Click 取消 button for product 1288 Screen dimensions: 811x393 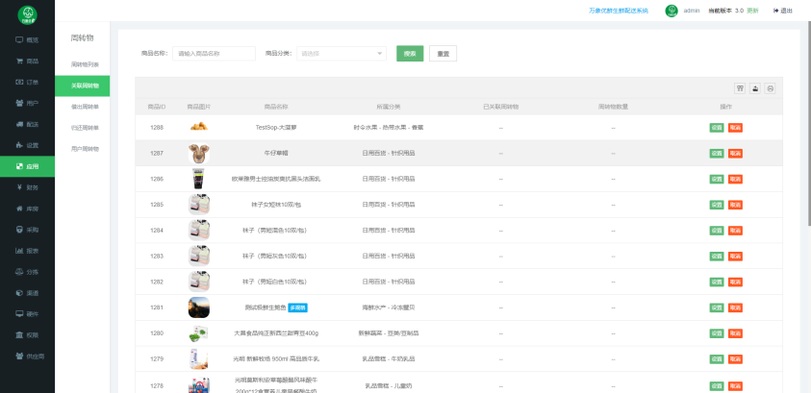coord(735,128)
